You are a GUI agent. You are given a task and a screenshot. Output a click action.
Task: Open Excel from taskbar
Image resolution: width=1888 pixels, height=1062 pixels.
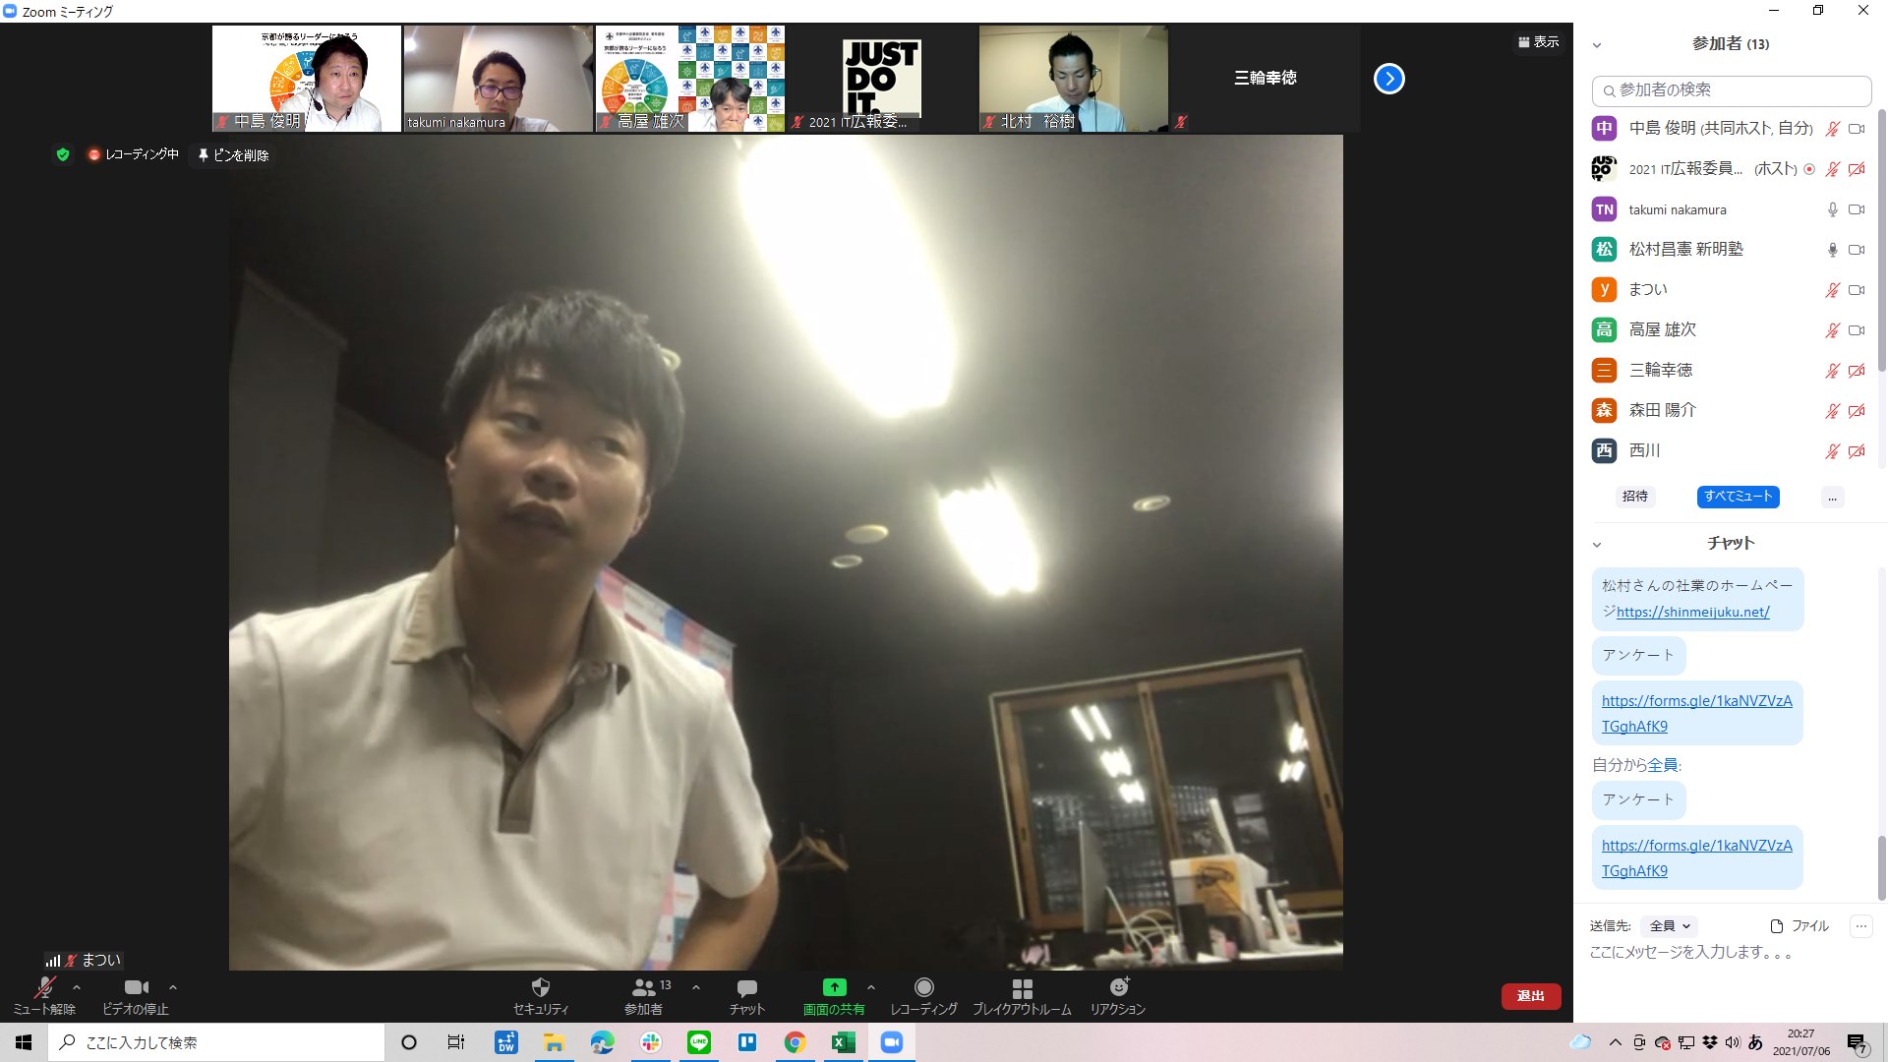pos(844,1042)
